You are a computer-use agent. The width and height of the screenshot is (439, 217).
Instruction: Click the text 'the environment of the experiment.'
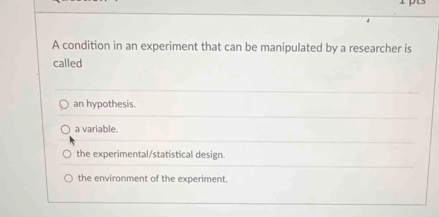coord(153,179)
